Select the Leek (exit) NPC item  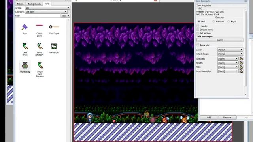click(25, 49)
